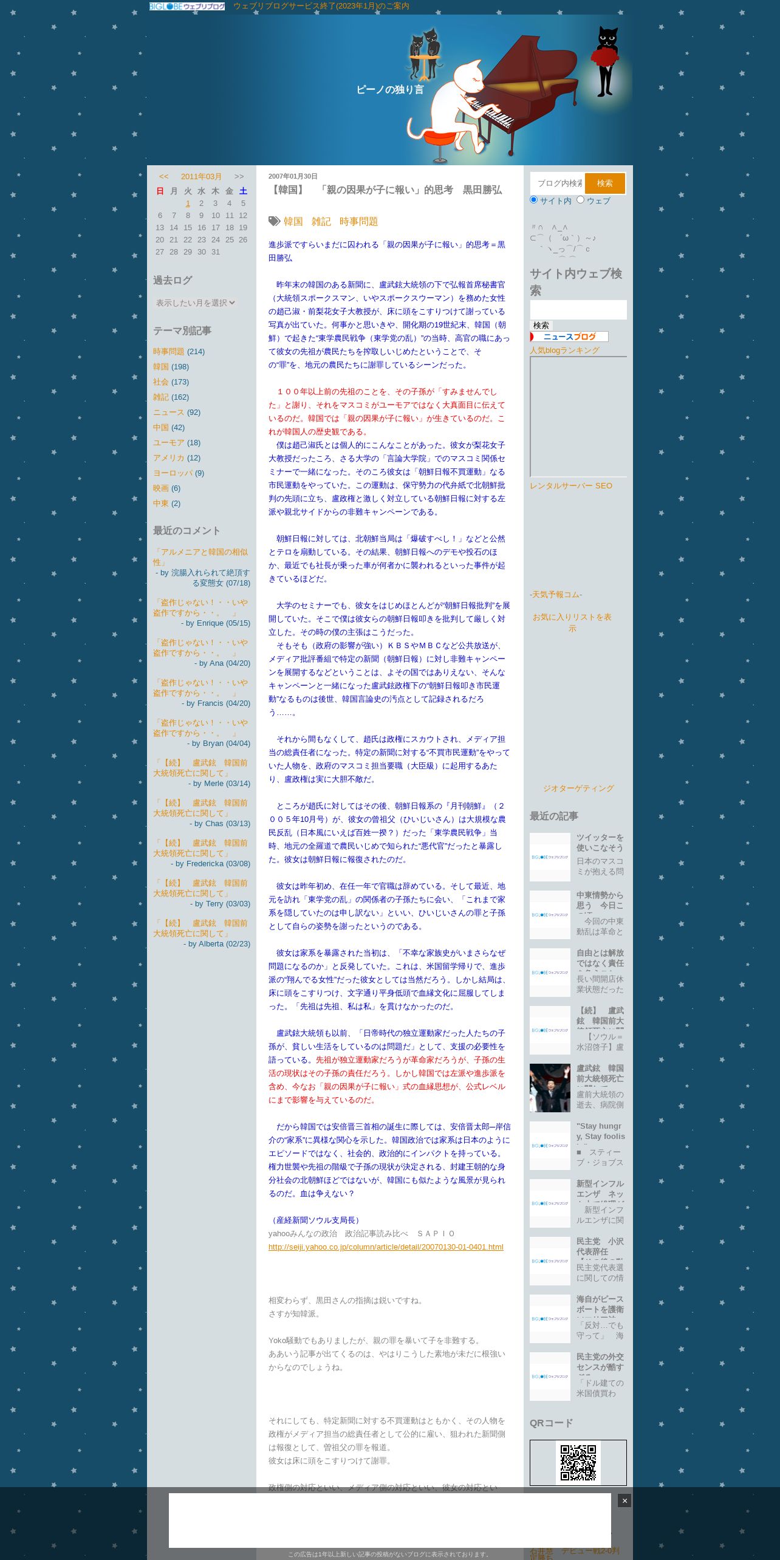The image size is (780, 1560).
Task: Open comment 「アルメニアと韓国の相似性」
Action: click(200, 557)
